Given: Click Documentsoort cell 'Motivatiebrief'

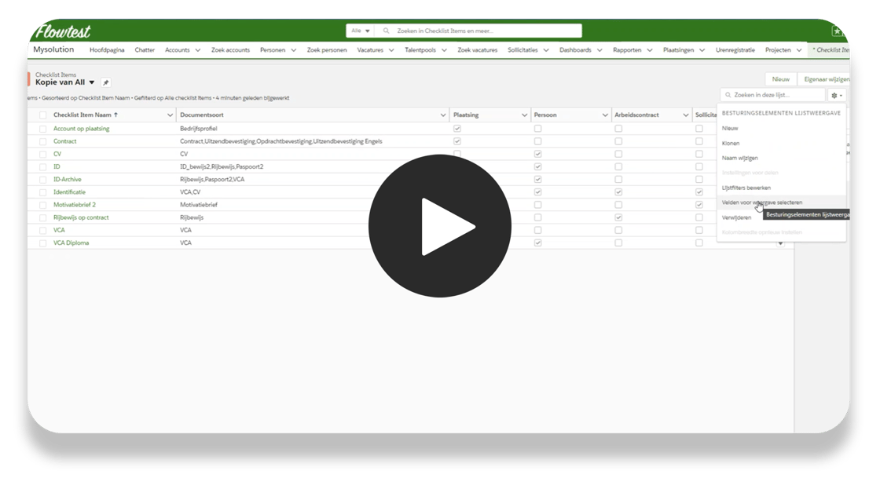Looking at the screenshot, I should (x=199, y=205).
